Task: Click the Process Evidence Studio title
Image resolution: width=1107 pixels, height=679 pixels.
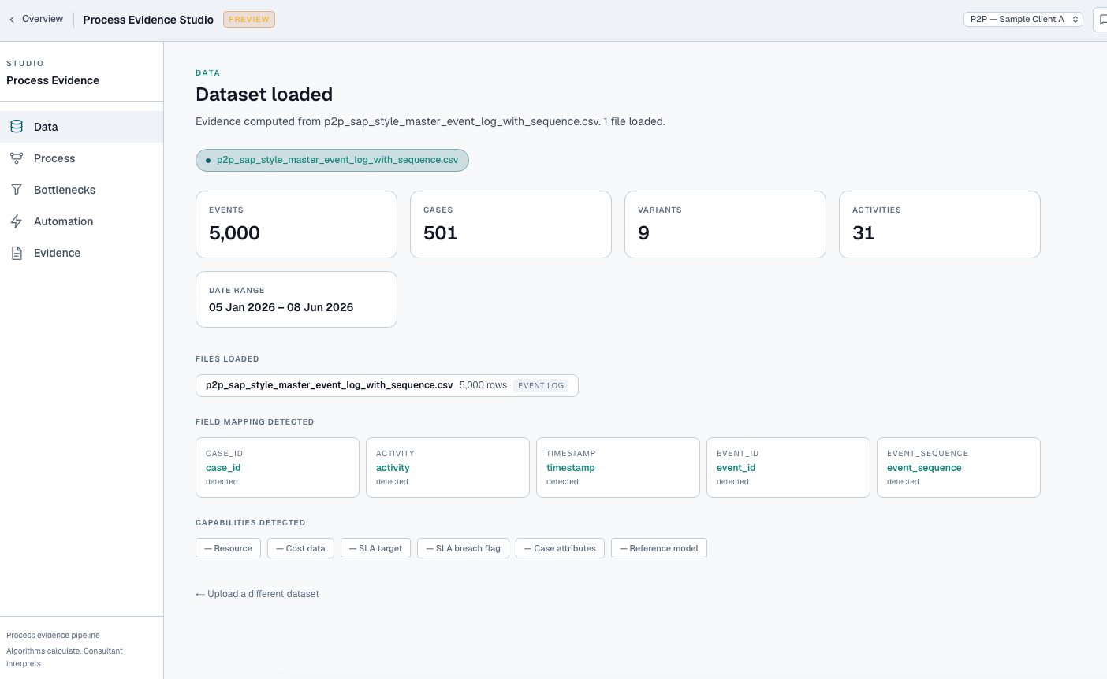Action: (148, 20)
